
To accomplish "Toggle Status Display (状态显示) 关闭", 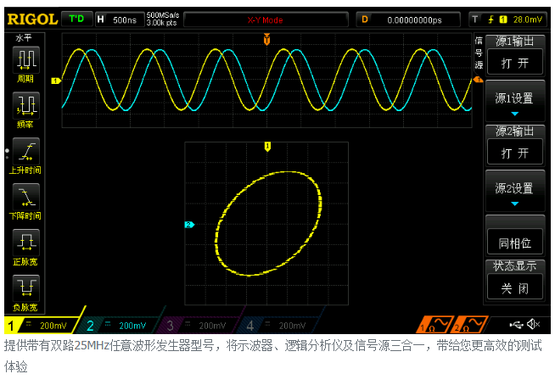I will (515, 287).
